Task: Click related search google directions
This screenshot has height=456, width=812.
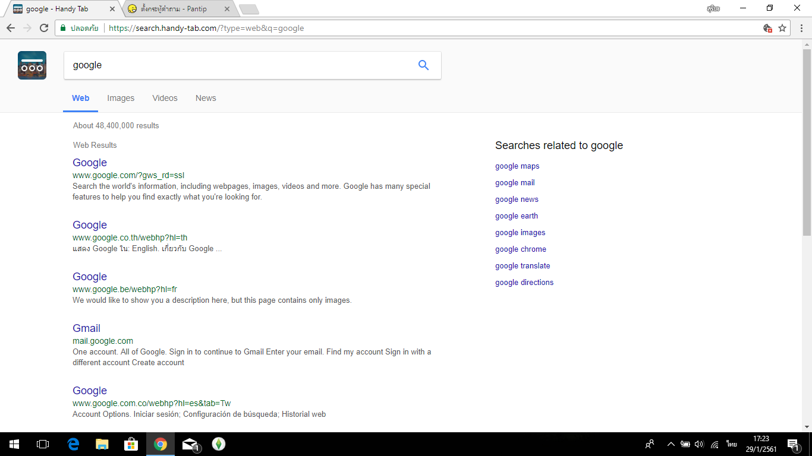Action: (x=524, y=283)
